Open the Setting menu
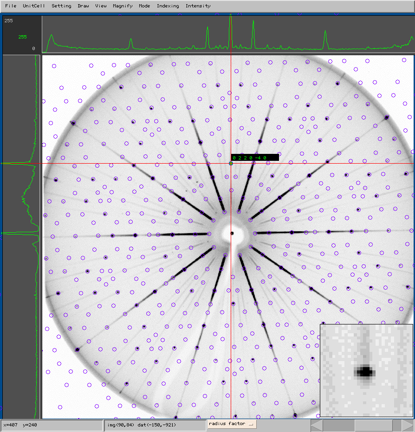The height and width of the screenshot is (432, 415). [61, 6]
